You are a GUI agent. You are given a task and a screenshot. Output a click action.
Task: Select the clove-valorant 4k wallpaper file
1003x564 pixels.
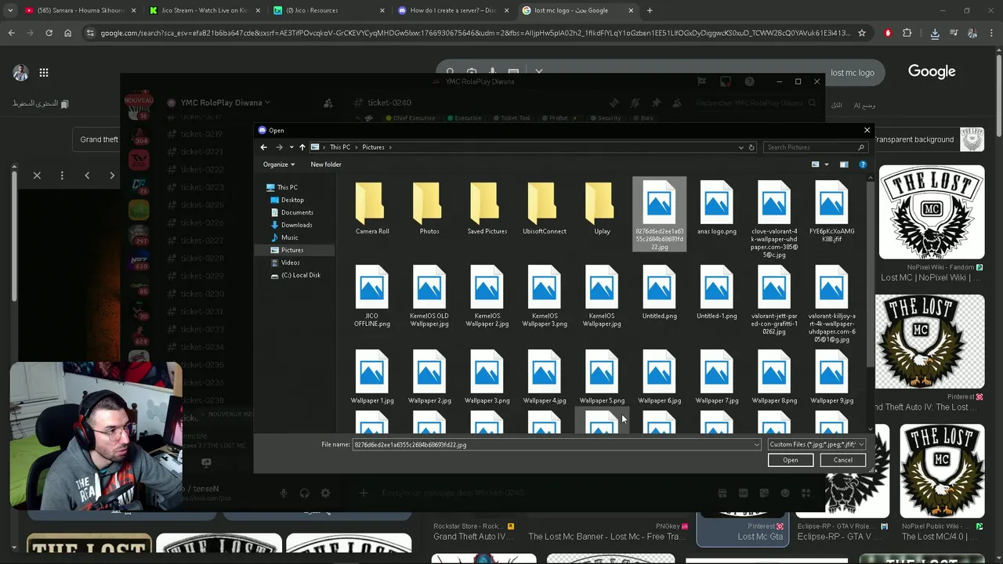[773, 219]
